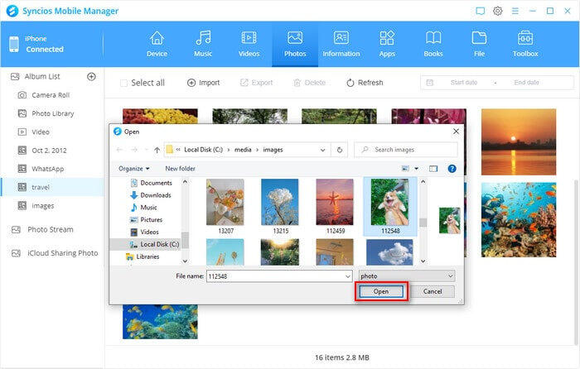Expand the photo file type dropdown

[x=450, y=275]
